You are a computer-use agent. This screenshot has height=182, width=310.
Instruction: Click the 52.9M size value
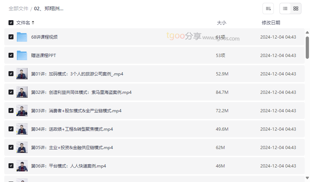pyautogui.click(x=222, y=74)
